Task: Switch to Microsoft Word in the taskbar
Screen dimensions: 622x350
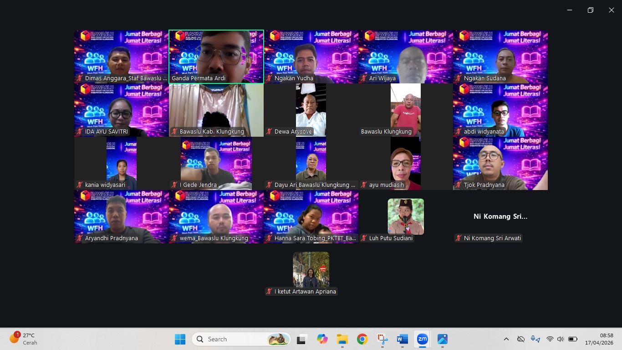Action: 402,339
